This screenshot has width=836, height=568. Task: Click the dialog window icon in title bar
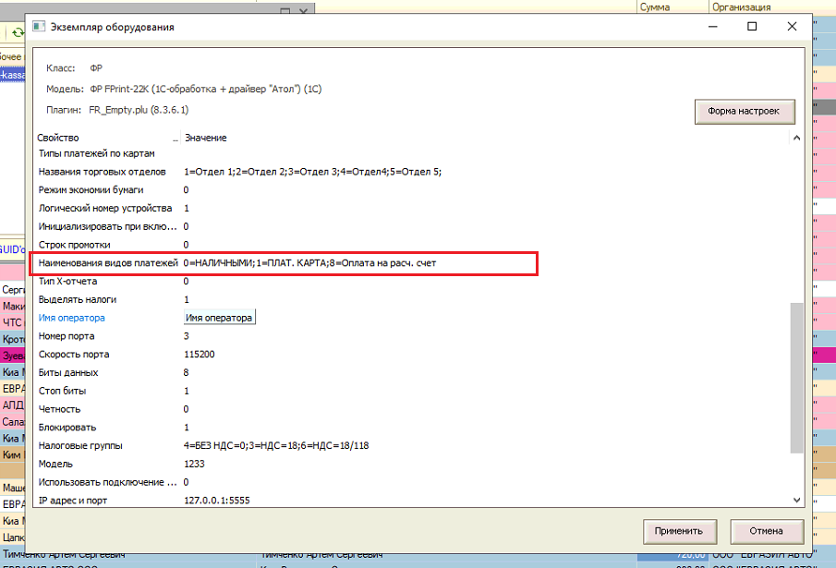click(39, 27)
